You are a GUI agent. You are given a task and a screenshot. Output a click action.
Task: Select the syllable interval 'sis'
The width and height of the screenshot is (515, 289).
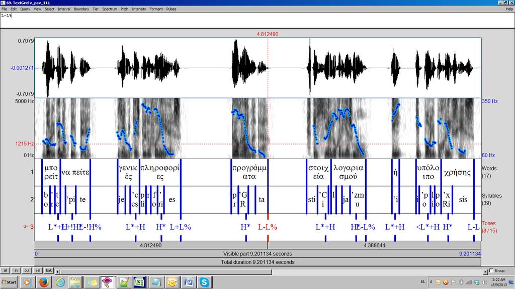(x=463, y=199)
